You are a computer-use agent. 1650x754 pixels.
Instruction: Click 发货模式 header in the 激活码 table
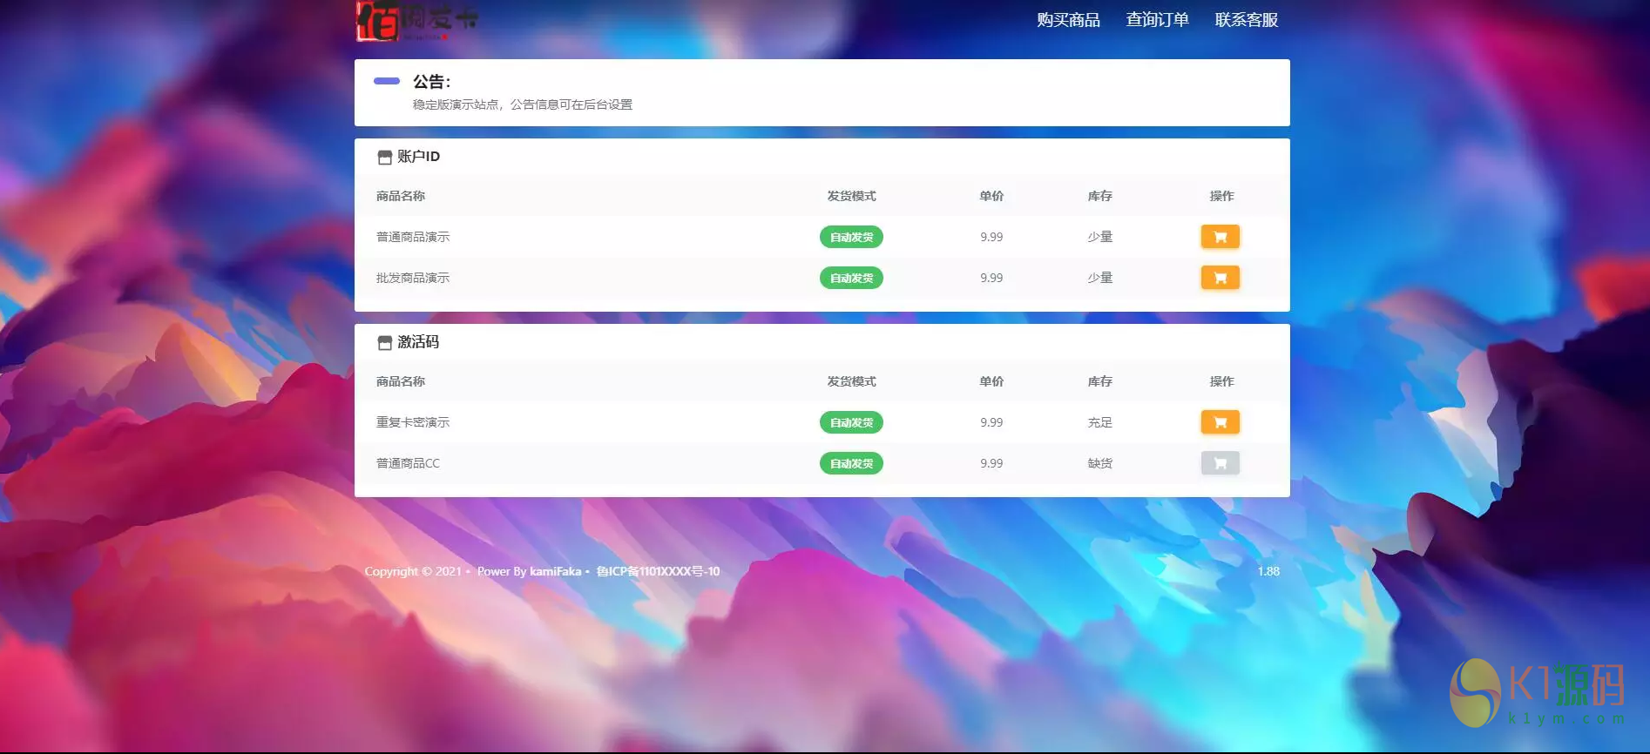tap(851, 381)
